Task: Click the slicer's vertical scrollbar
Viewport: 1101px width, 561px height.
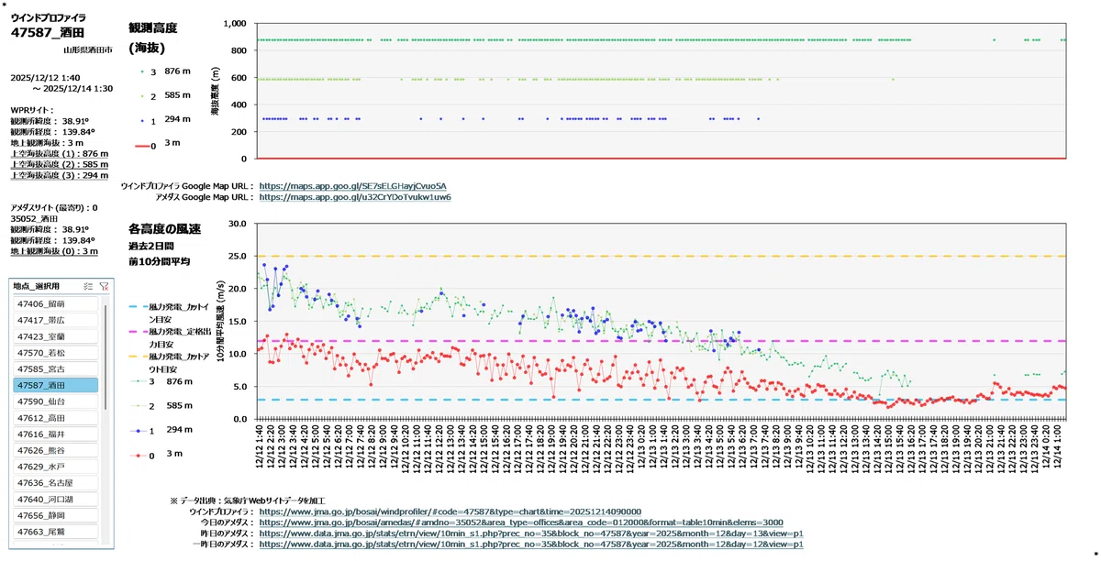Action: click(x=106, y=357)
